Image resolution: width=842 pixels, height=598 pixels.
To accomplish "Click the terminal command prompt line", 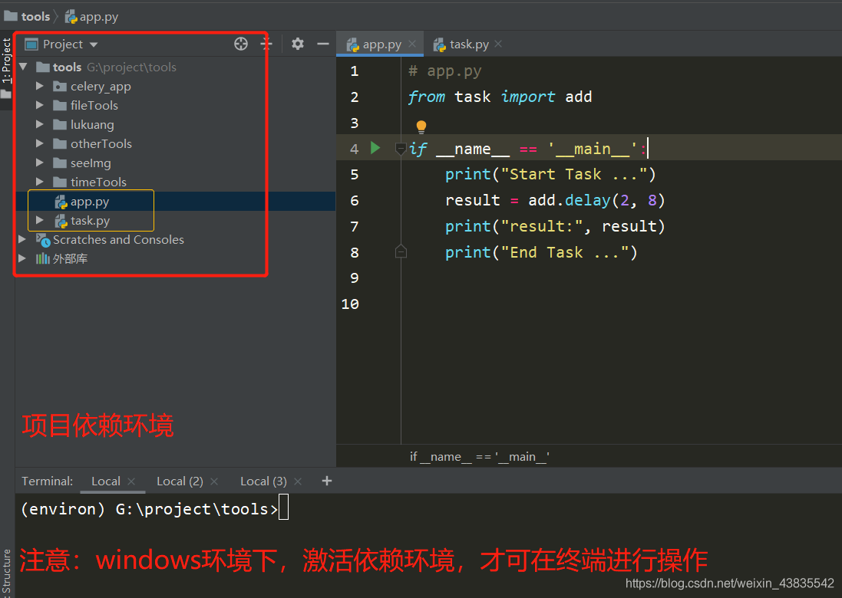I will 154,508.
